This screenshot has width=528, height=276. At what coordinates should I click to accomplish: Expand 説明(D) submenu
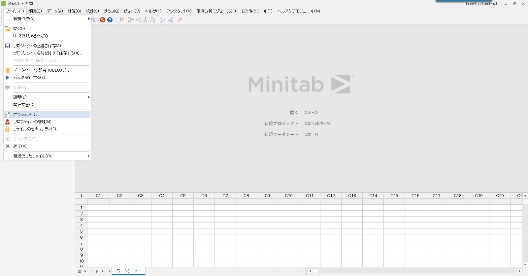click(47, 97)
